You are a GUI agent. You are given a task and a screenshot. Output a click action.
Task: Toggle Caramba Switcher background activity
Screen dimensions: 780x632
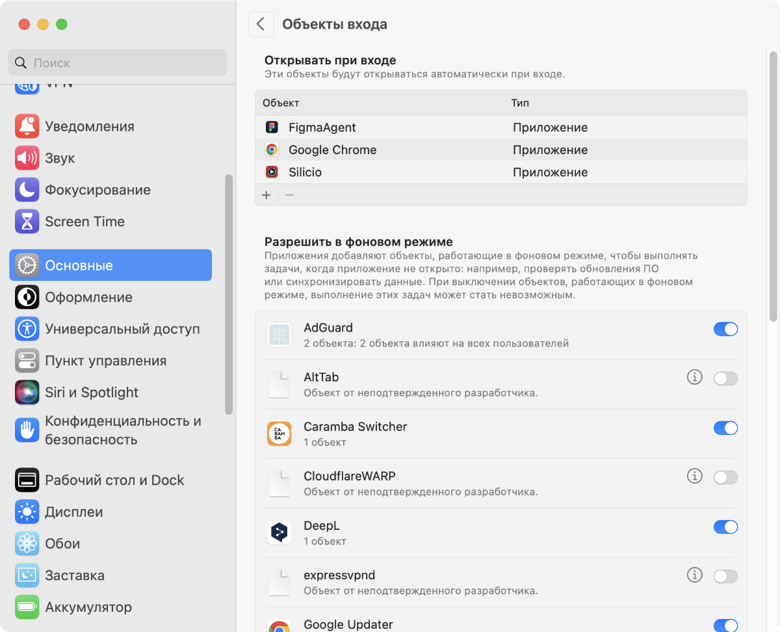point(725,428)
